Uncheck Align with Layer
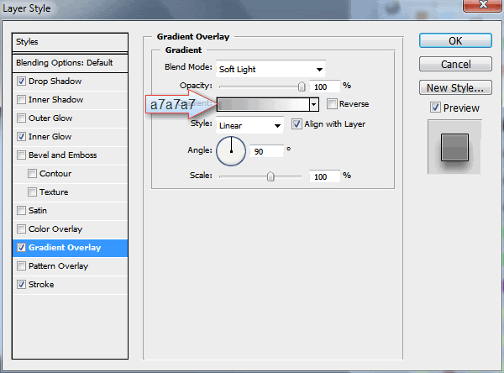The image size is (504, 373). (x=297, y=124)
